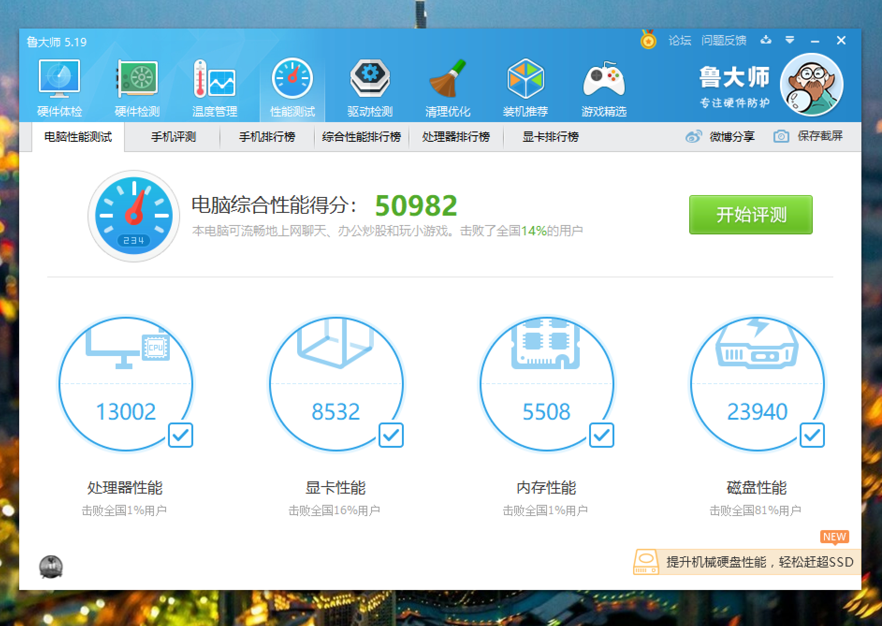Open 硬件检测 hardware detection
Viewport: 882px width, 626px height.
click(x=137, y=88)
